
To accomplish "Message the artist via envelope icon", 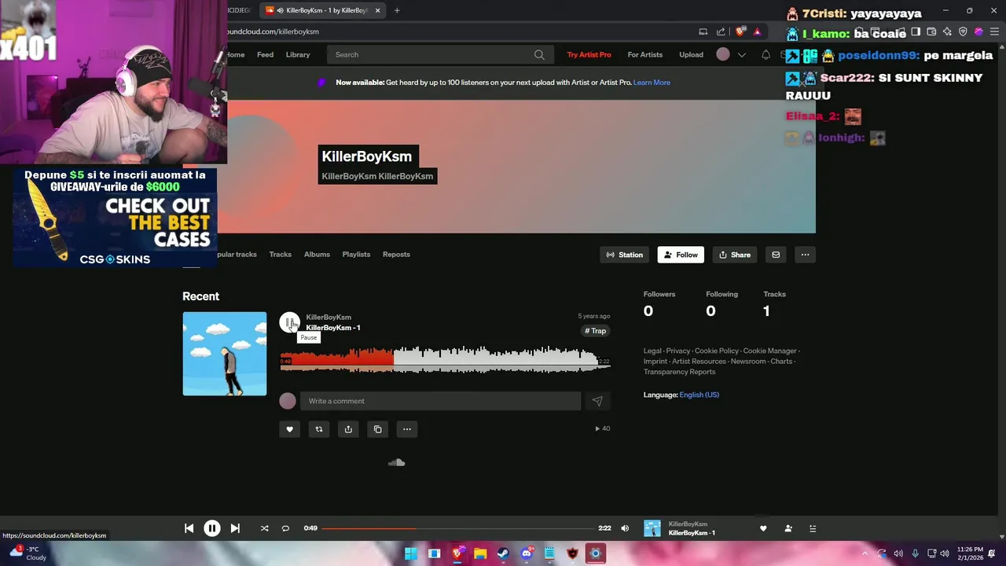I will (776, 255).
